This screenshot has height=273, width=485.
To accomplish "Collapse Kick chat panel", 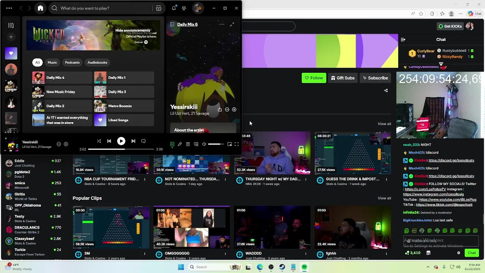I will pos(403,39).
